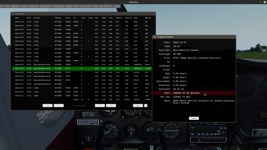The image size is (267, 150).
Task: Close the Logbook Details dialog via orange icon
Action: pos(155,37)
